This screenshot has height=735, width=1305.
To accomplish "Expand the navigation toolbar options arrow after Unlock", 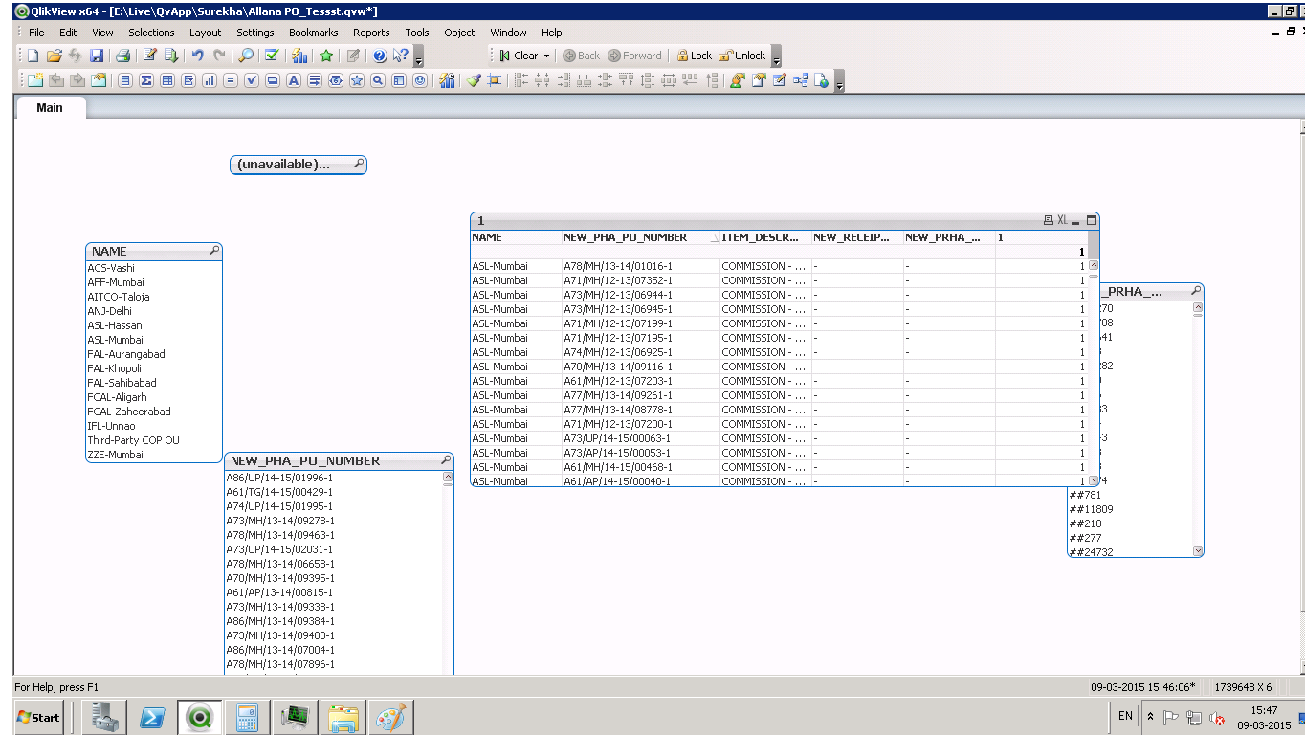I will [x=776, y=57].
